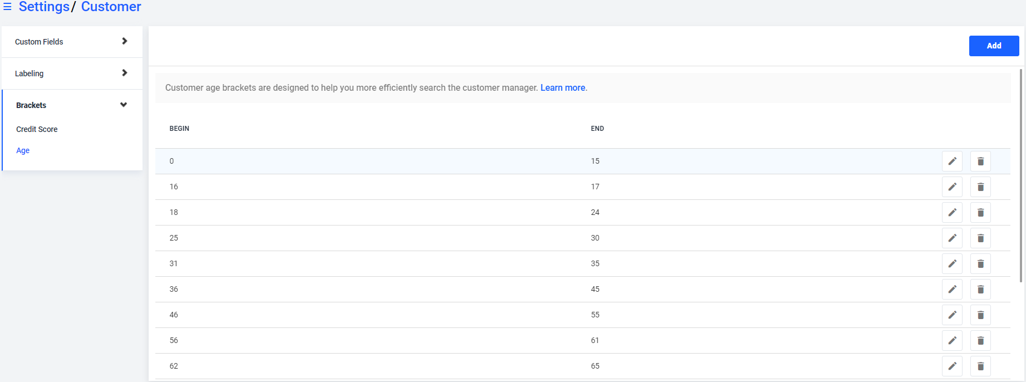Delete the 36 to 45 age bracket

[x=980, y=290]
